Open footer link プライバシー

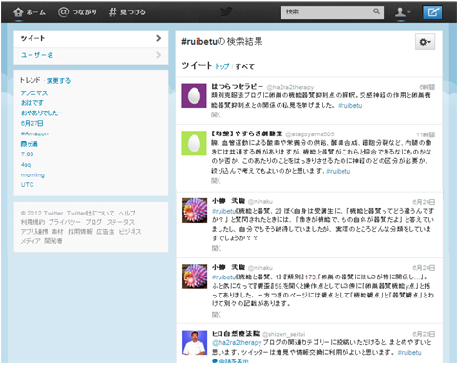(x=65, y=222)
